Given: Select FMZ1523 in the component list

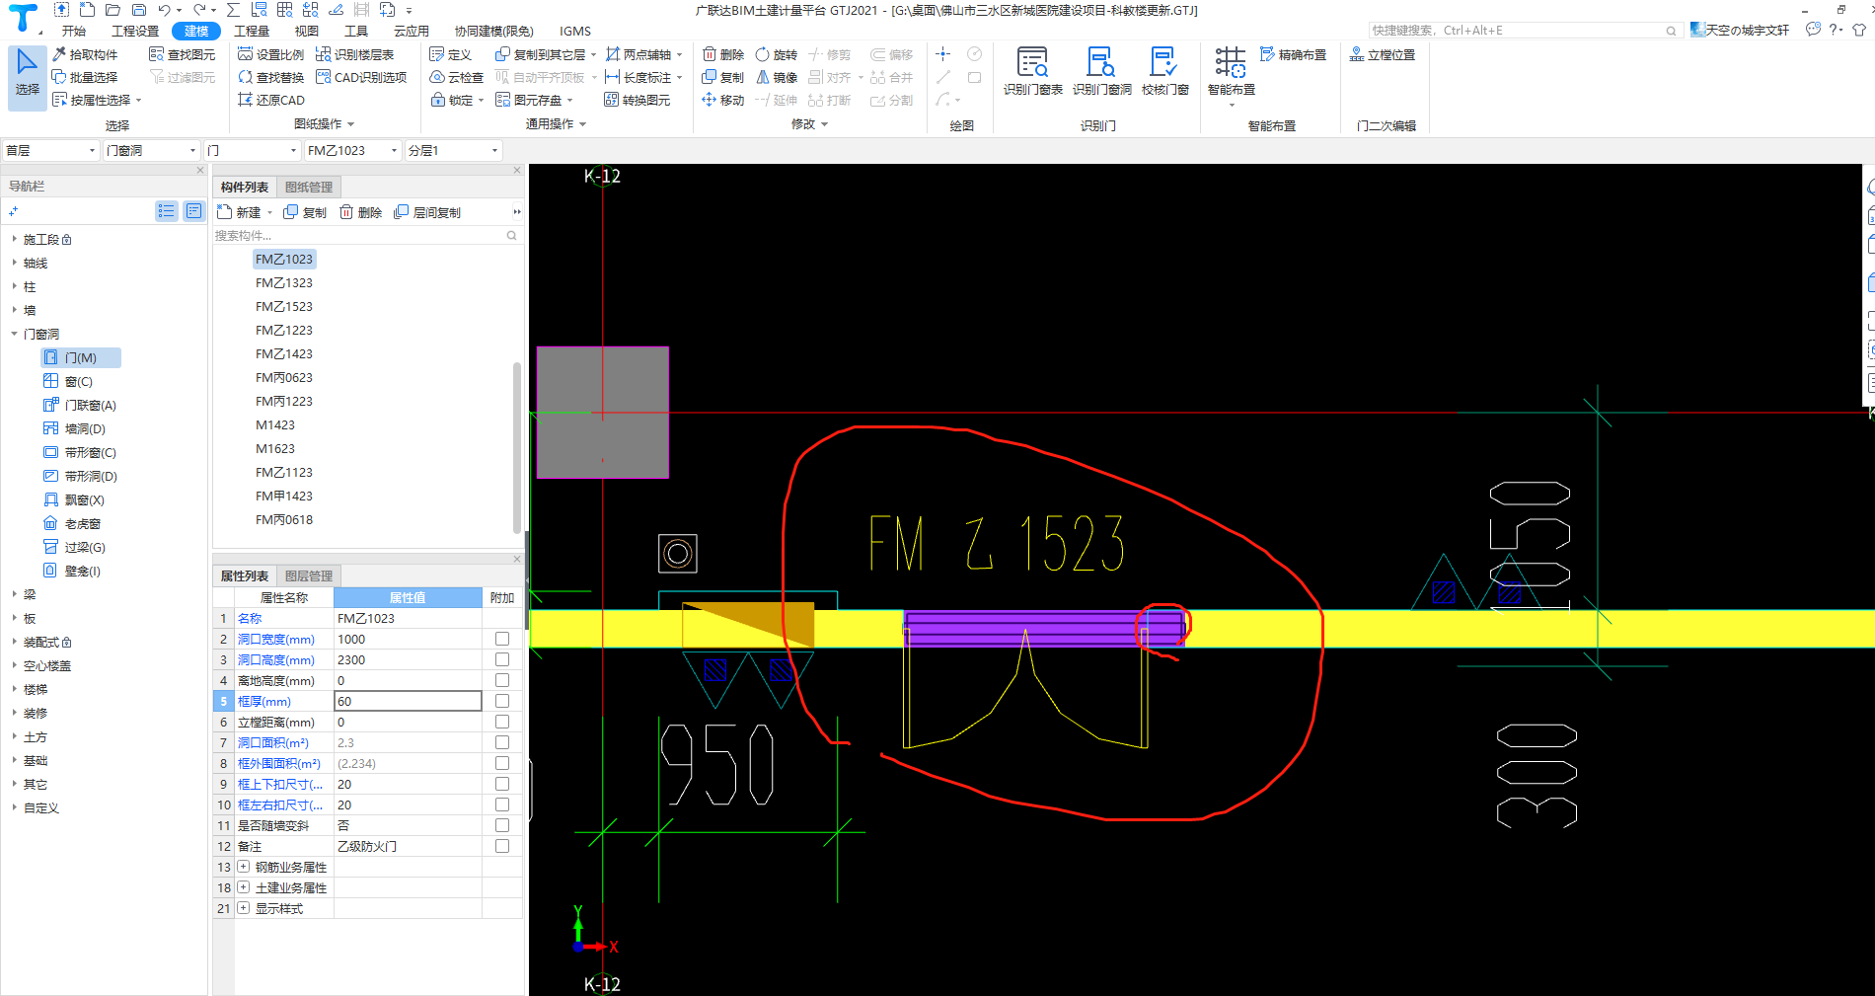Looking at the screenshot, I should 284,306.
